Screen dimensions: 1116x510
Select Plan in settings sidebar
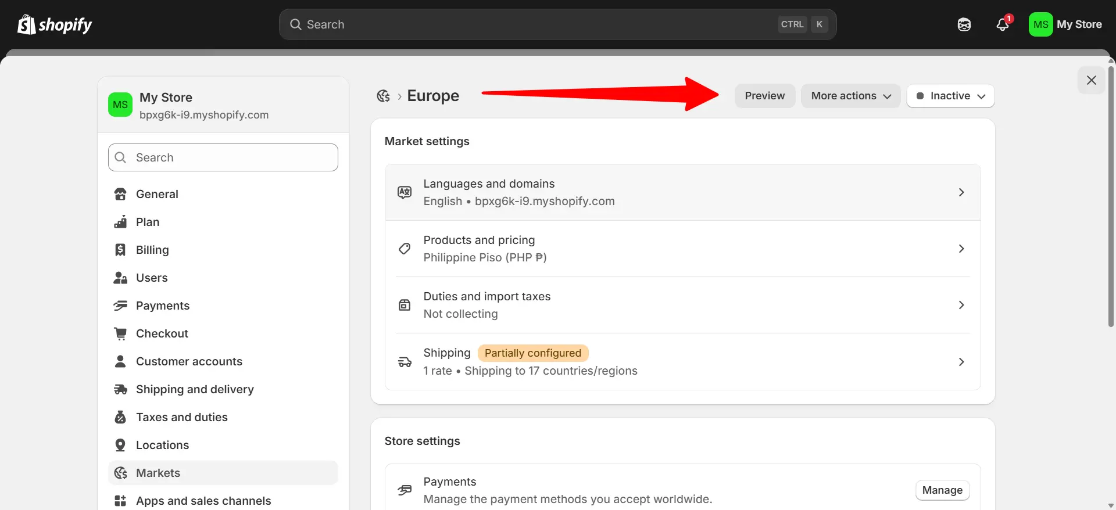(223, 222)
